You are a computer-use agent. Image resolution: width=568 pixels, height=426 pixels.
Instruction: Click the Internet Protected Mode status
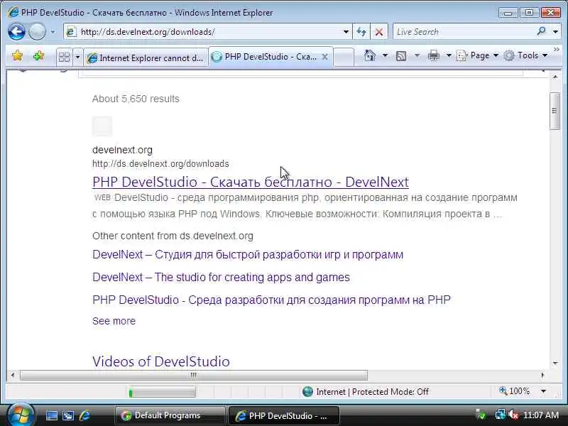[366, 392]
